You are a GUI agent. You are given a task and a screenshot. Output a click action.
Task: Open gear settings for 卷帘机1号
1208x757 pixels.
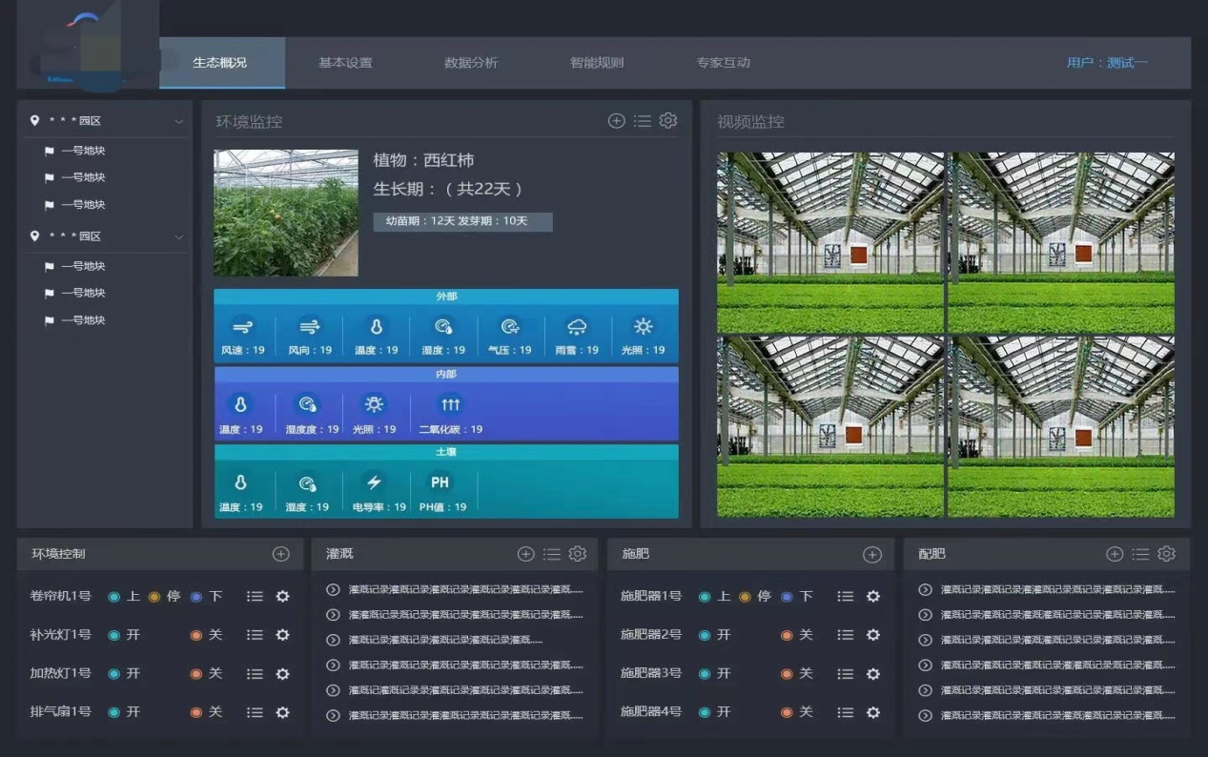[282, 596]
